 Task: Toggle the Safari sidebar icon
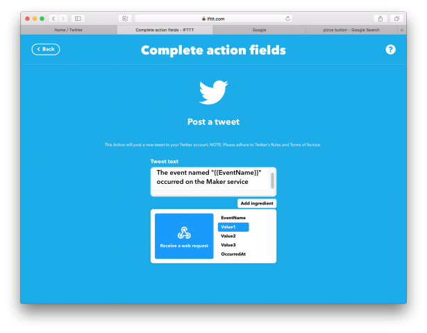tap(78, 19)
